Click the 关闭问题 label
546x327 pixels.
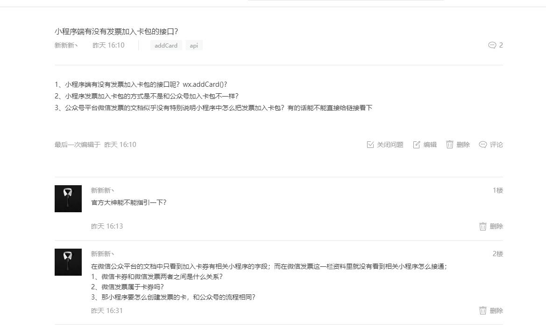(x=390, y=145)
